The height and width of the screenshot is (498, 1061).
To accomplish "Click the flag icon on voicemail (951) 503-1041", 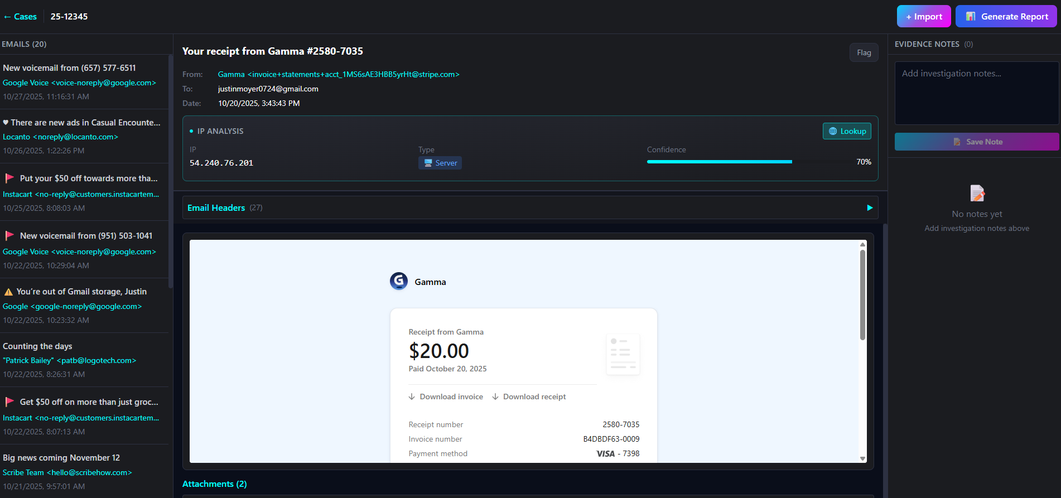I will tap(9, 236).
